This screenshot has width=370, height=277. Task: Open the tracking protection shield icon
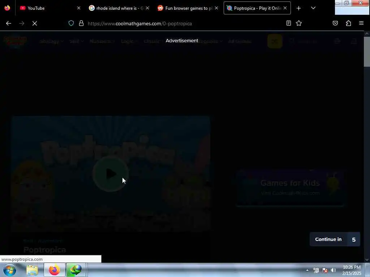point(71,23)
